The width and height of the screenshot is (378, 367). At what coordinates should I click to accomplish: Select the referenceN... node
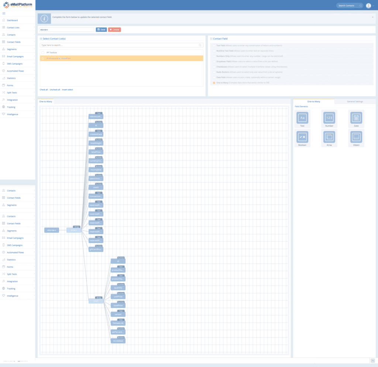click(96, 117)
